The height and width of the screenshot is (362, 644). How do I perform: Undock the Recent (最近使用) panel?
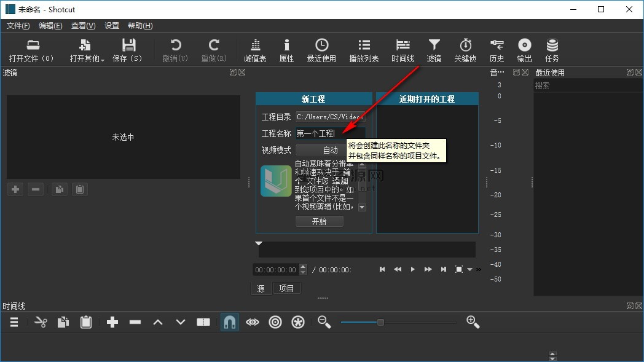coord(630,73)
